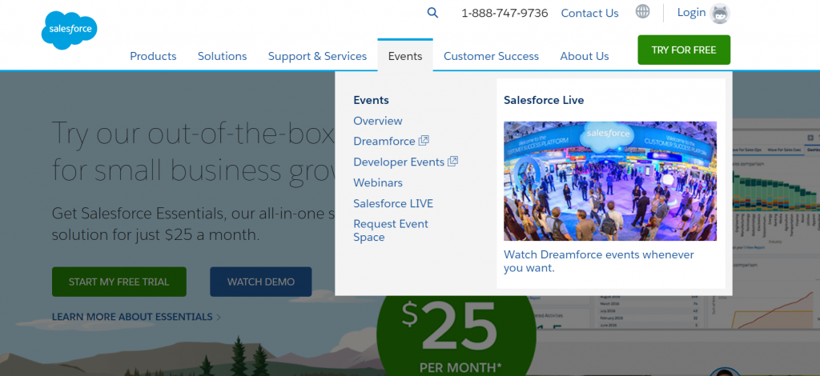Click the chevron after Learn More About Essentials
The image size is (820, 376).
pyautogui.click(x=219, y=317)
